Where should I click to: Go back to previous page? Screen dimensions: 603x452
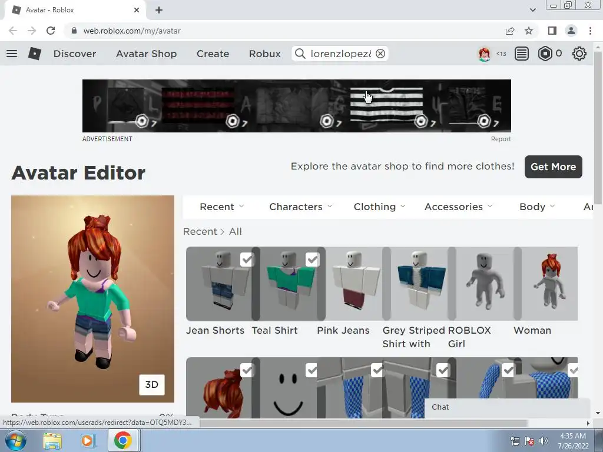pos(13,31)
